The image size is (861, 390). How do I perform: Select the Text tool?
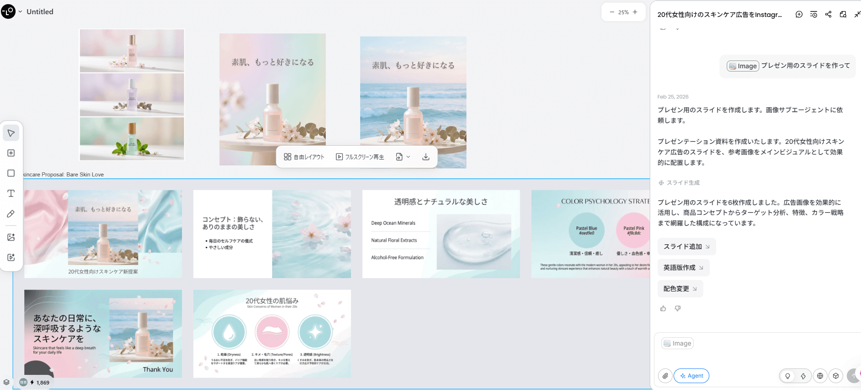point(11,193)
